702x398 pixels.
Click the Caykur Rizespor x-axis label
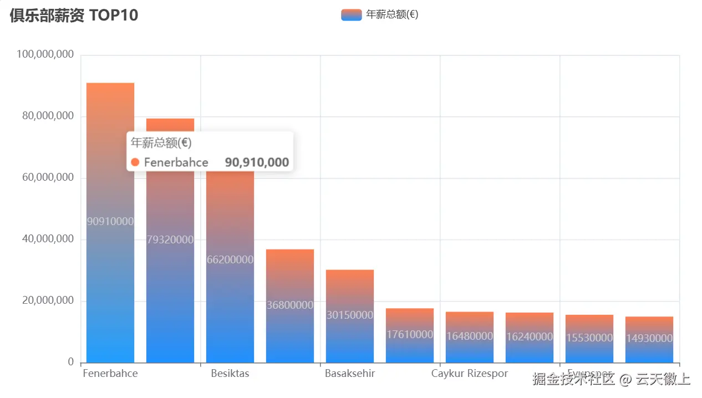(x=470, y=374)
